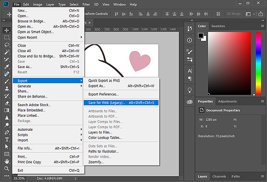Select the Healing Brush tool

[x=7, y=74]
